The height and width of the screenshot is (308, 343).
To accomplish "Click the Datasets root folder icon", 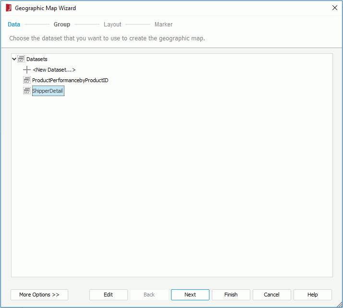I will 21,59.
